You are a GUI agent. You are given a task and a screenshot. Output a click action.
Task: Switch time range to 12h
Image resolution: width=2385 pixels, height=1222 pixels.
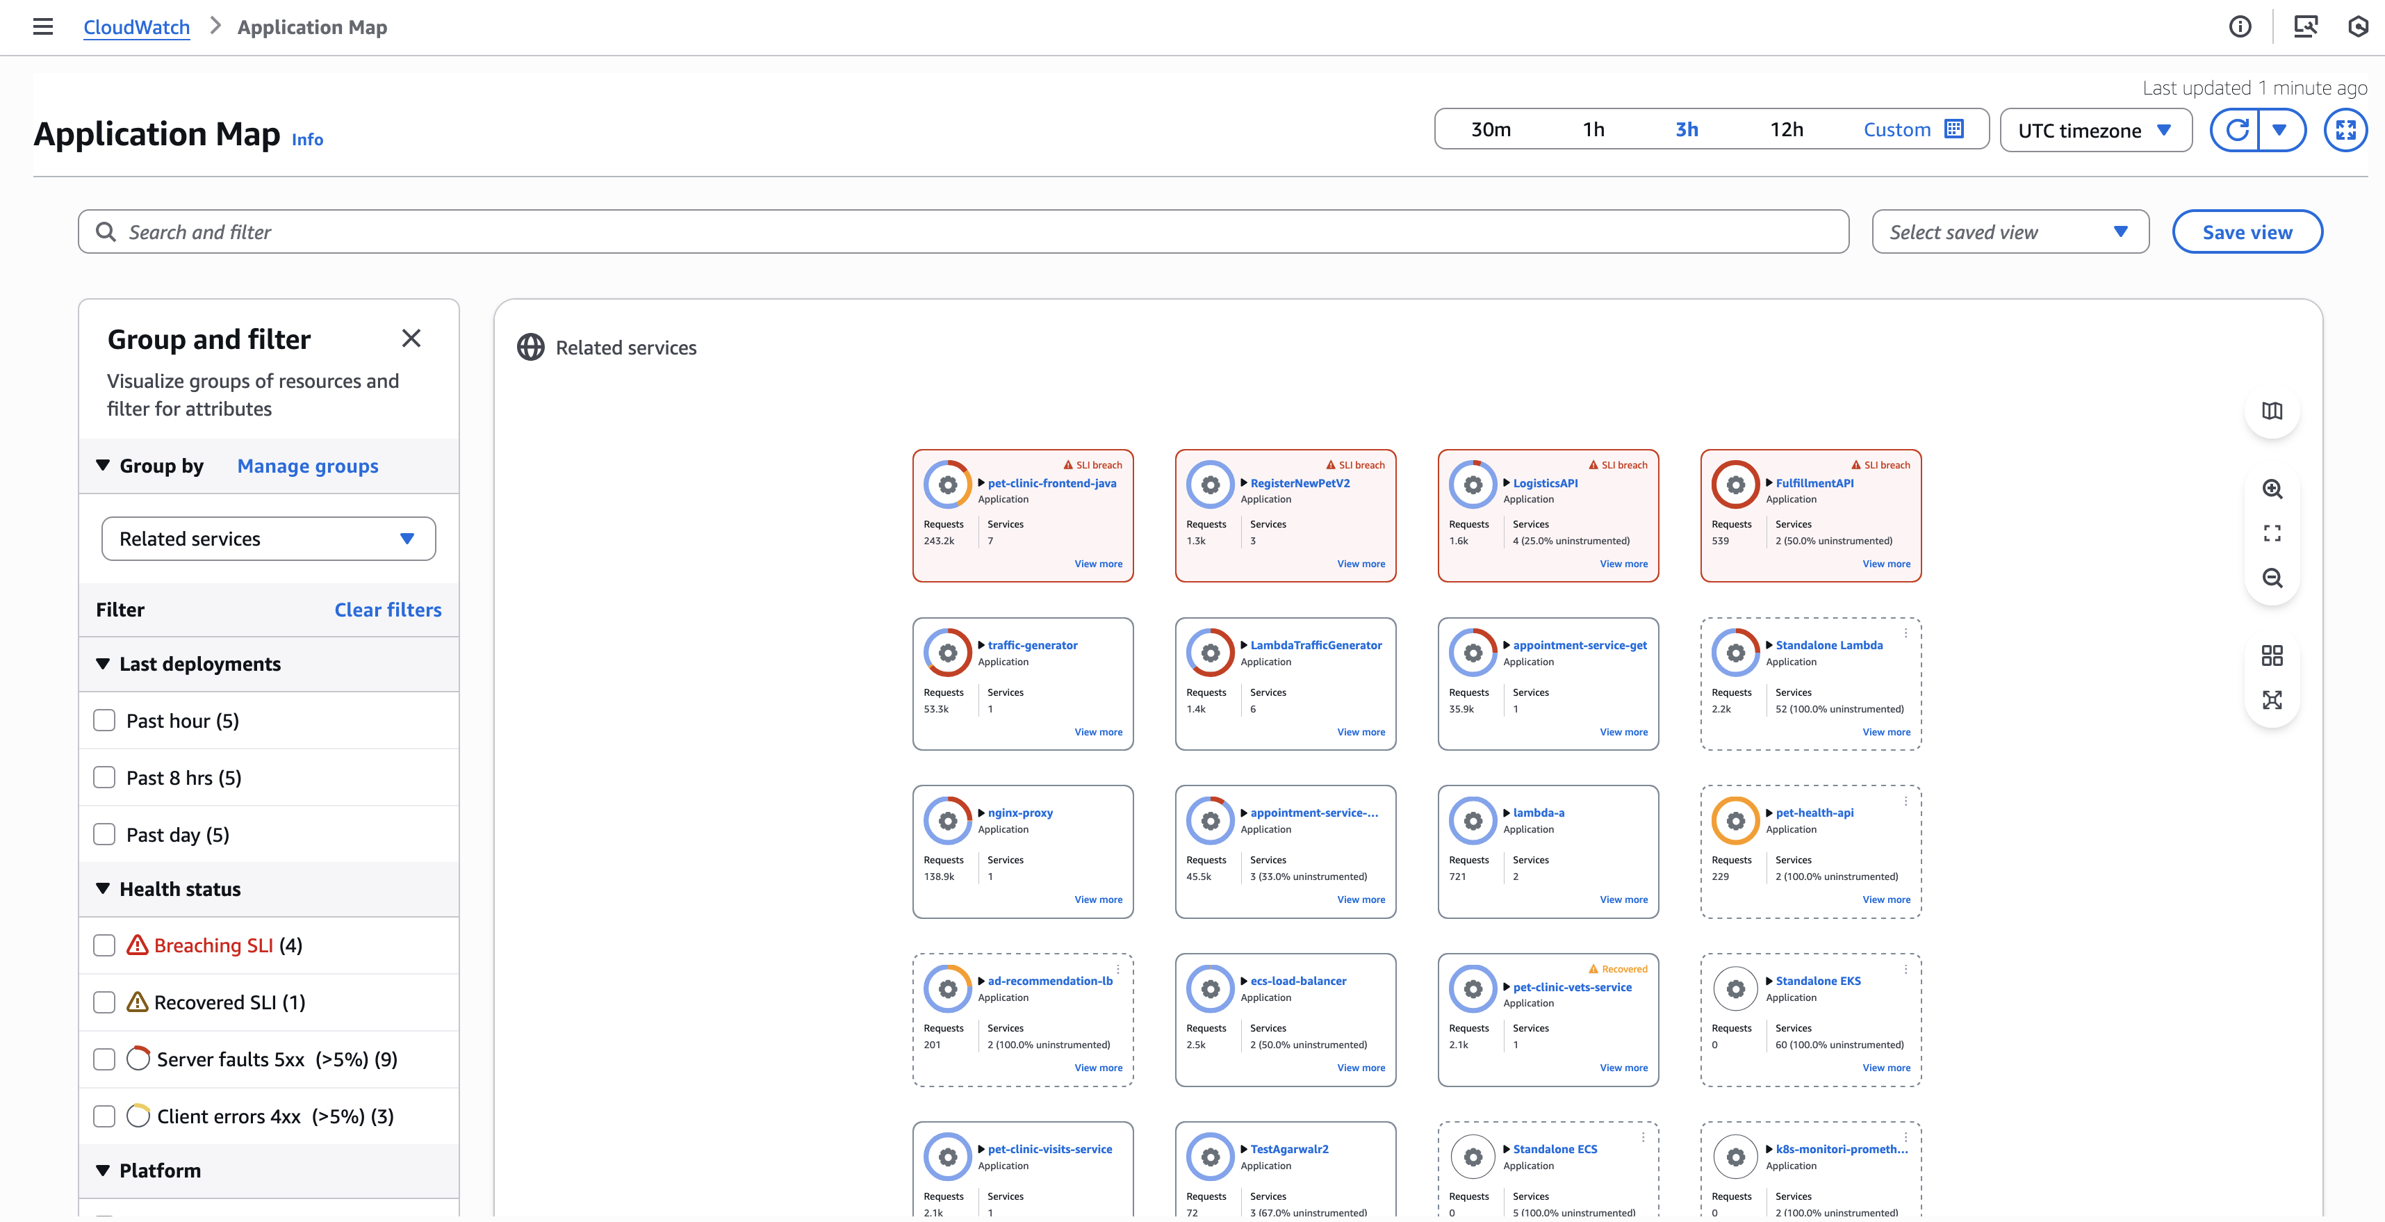tap(1787, 129)
